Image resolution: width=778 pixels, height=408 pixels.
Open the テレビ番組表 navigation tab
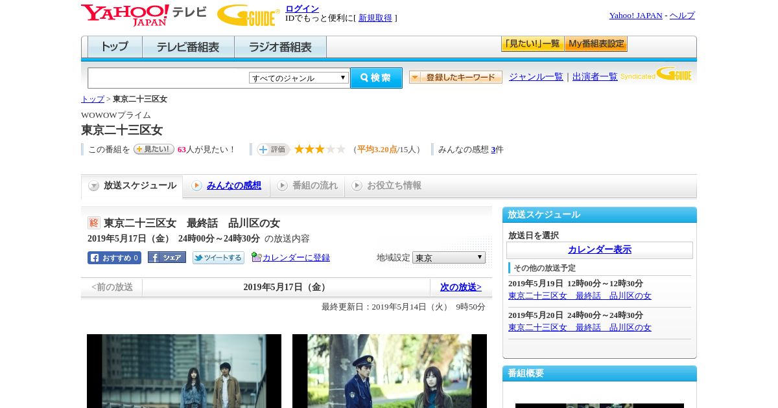pos(188,47)
